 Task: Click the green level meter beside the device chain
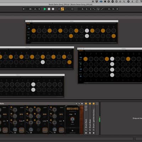pos(99,119)
